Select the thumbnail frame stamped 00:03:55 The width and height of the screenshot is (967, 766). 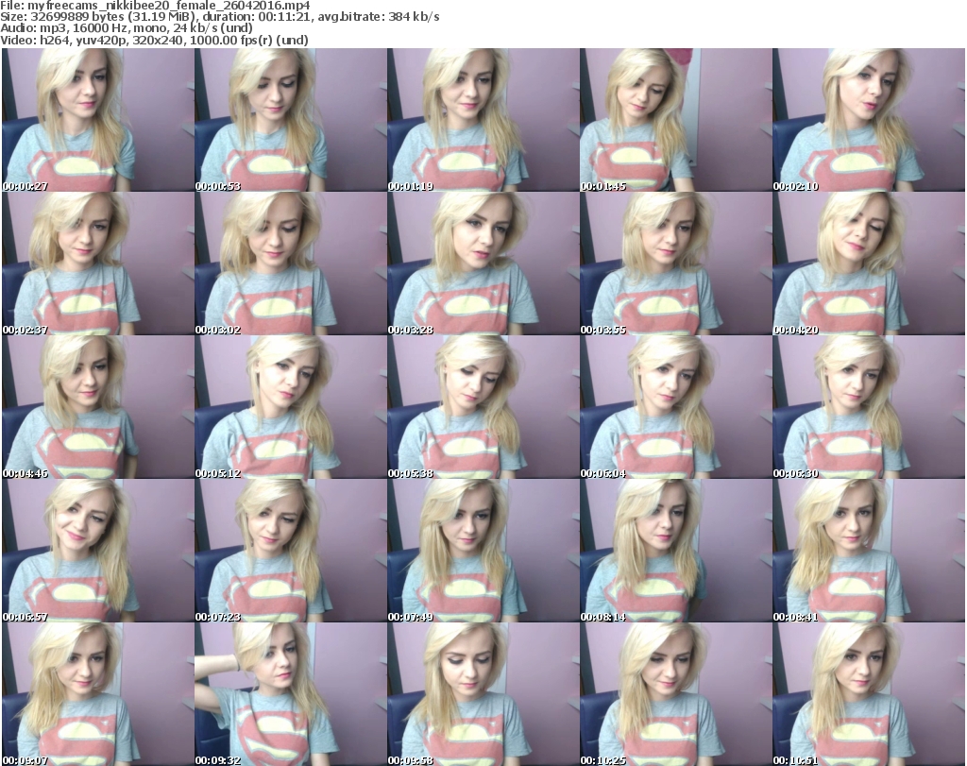(x=675, y=264)
